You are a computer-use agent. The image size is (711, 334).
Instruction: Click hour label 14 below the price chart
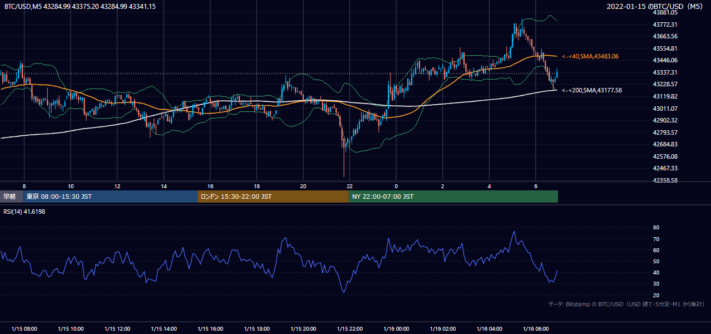click(164, 186)
